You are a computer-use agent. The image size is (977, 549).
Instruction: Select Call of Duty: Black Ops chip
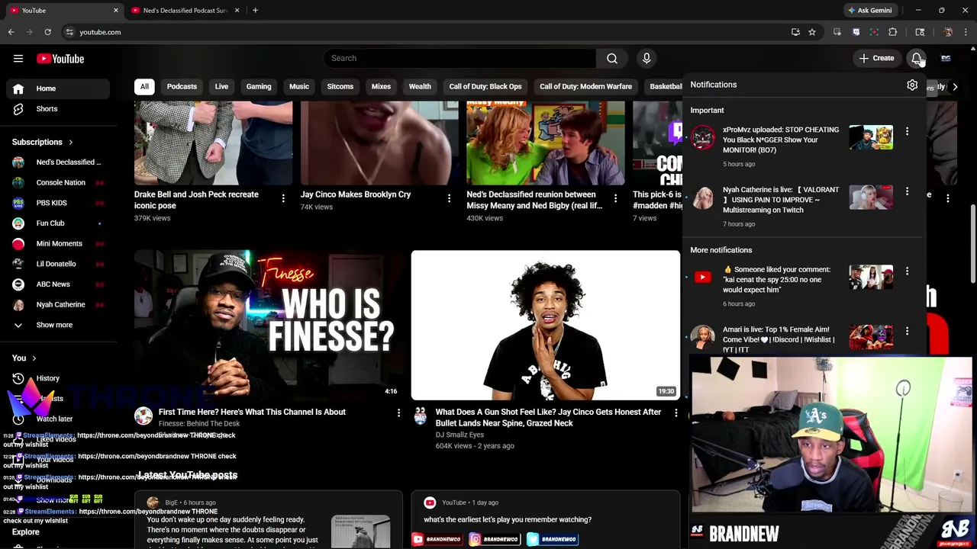click(x=485, y=86)
